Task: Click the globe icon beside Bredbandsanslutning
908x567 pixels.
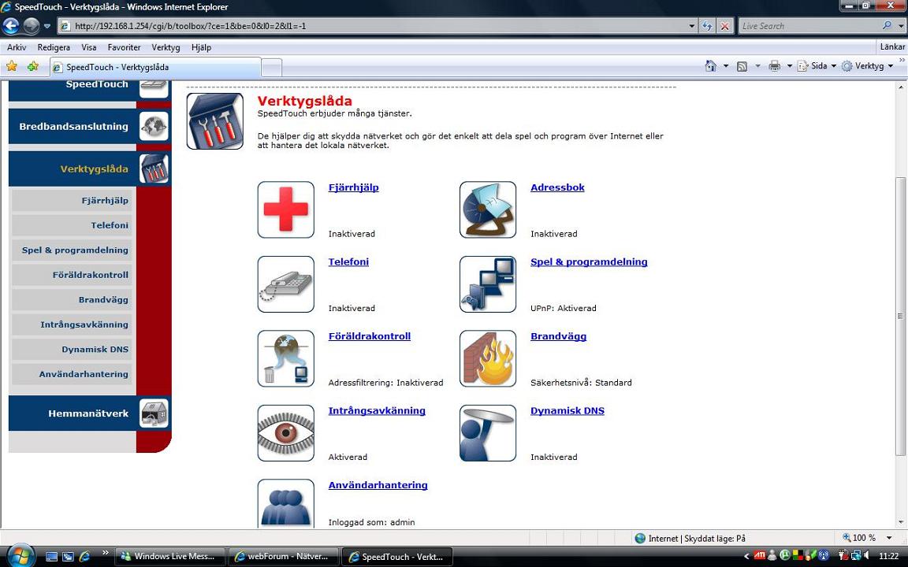Action: (154, 126)
